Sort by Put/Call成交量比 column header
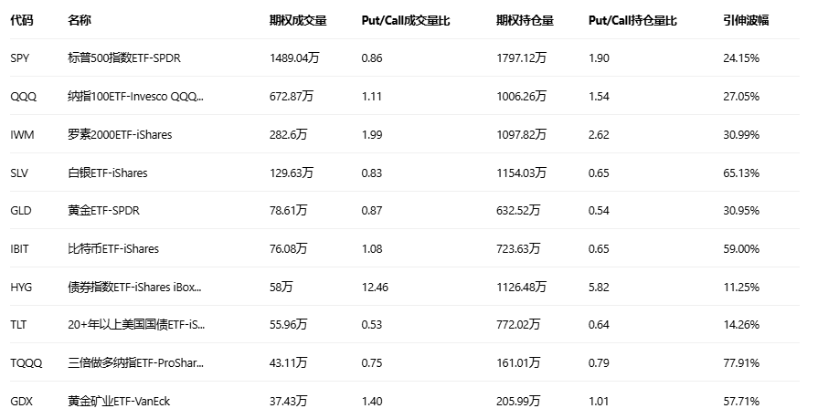This screenshot has width=818, height=419. (406, 20)
